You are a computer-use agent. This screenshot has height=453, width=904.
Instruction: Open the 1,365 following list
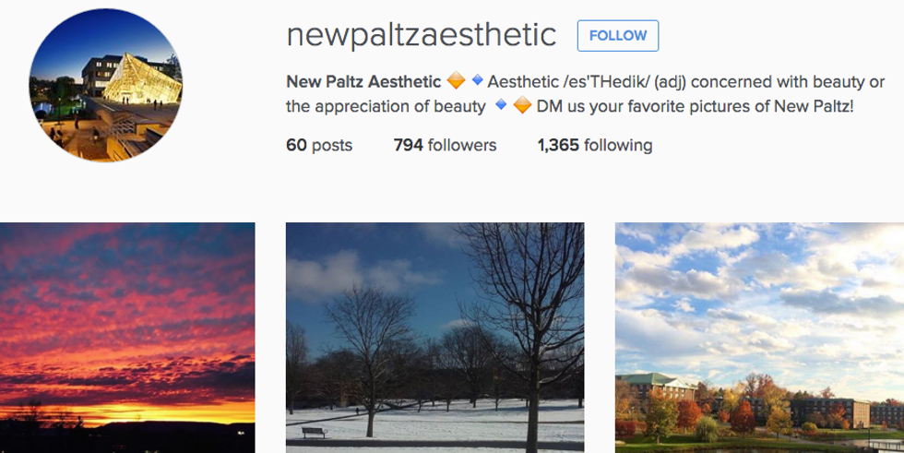594,145
